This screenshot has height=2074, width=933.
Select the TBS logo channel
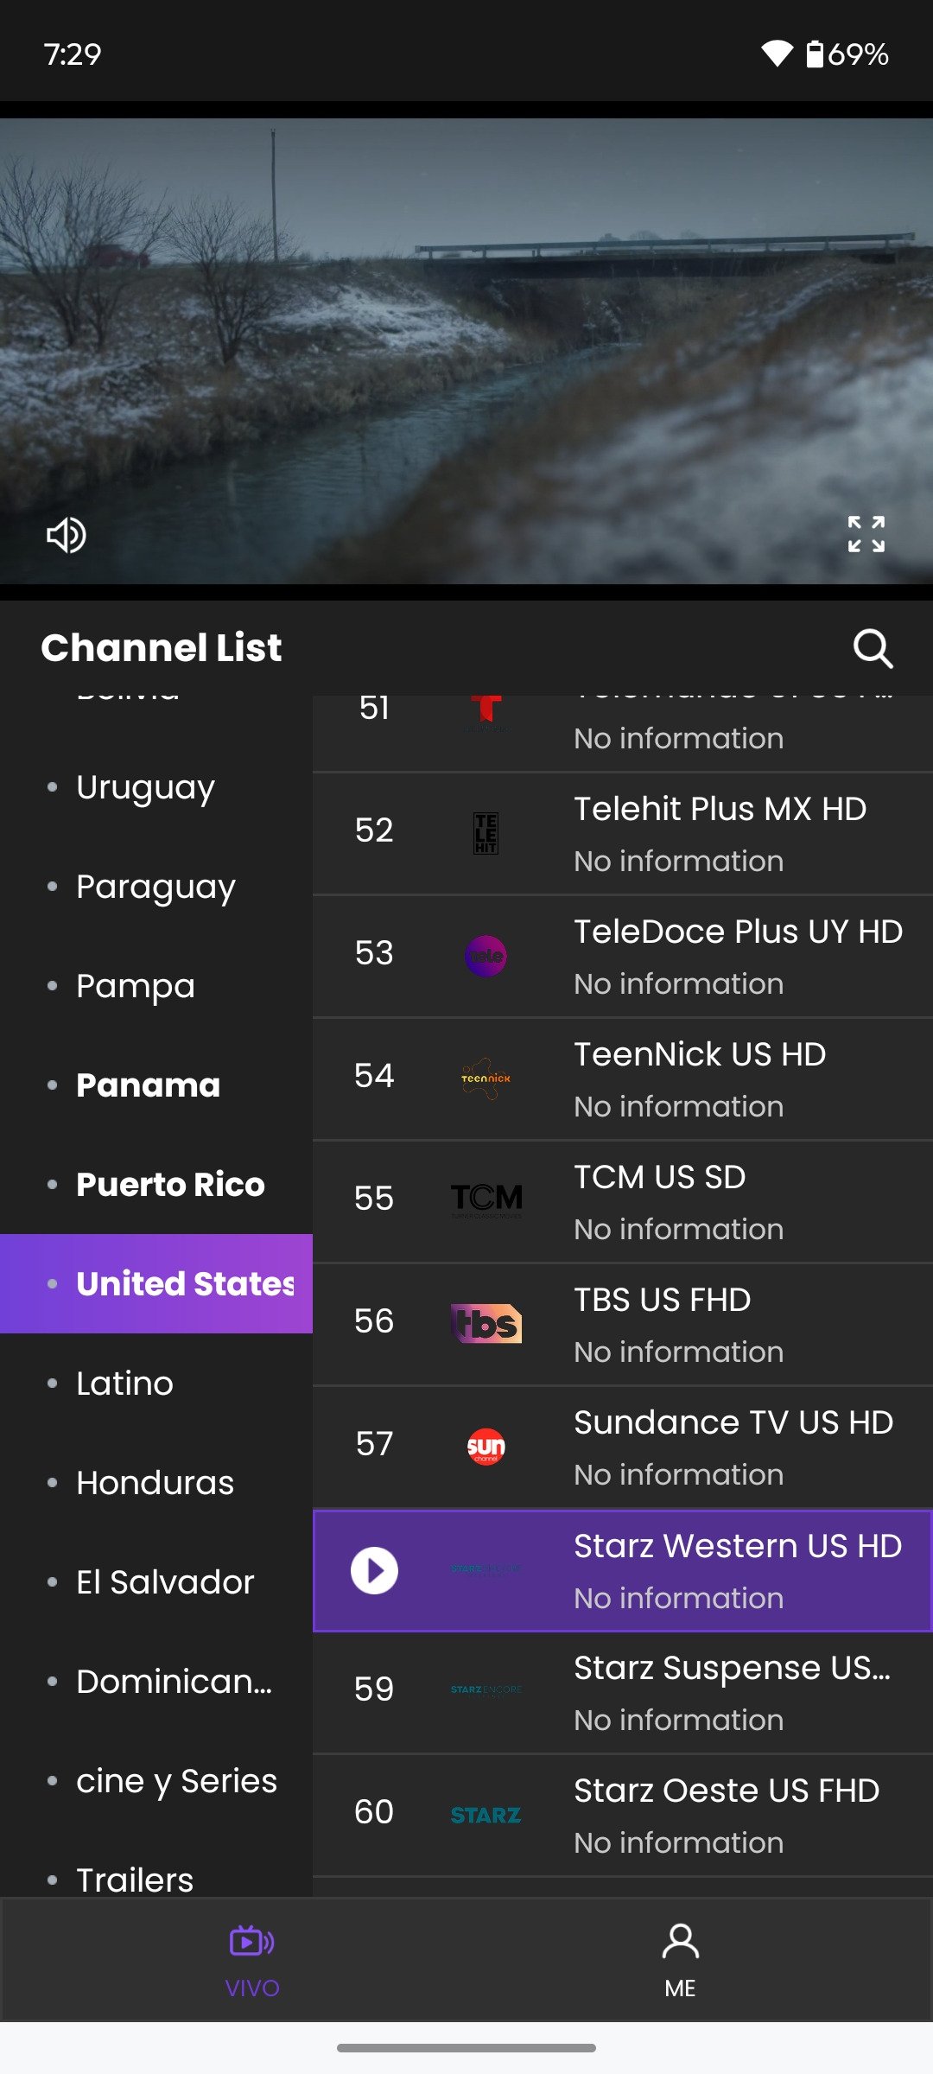click(x=486, y=1323)
